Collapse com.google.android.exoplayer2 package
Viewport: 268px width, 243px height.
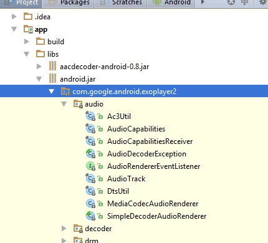[52, 92]
